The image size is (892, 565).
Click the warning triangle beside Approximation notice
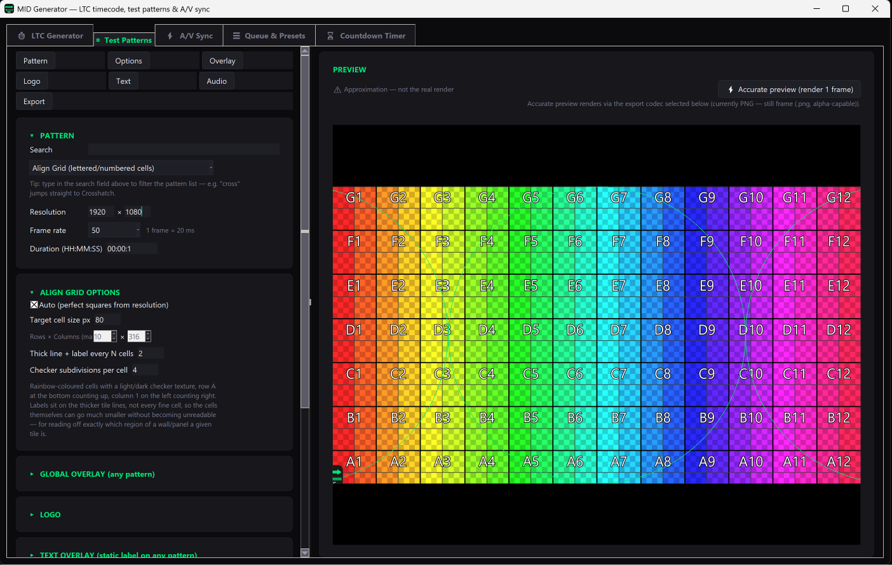click(337, 90)
